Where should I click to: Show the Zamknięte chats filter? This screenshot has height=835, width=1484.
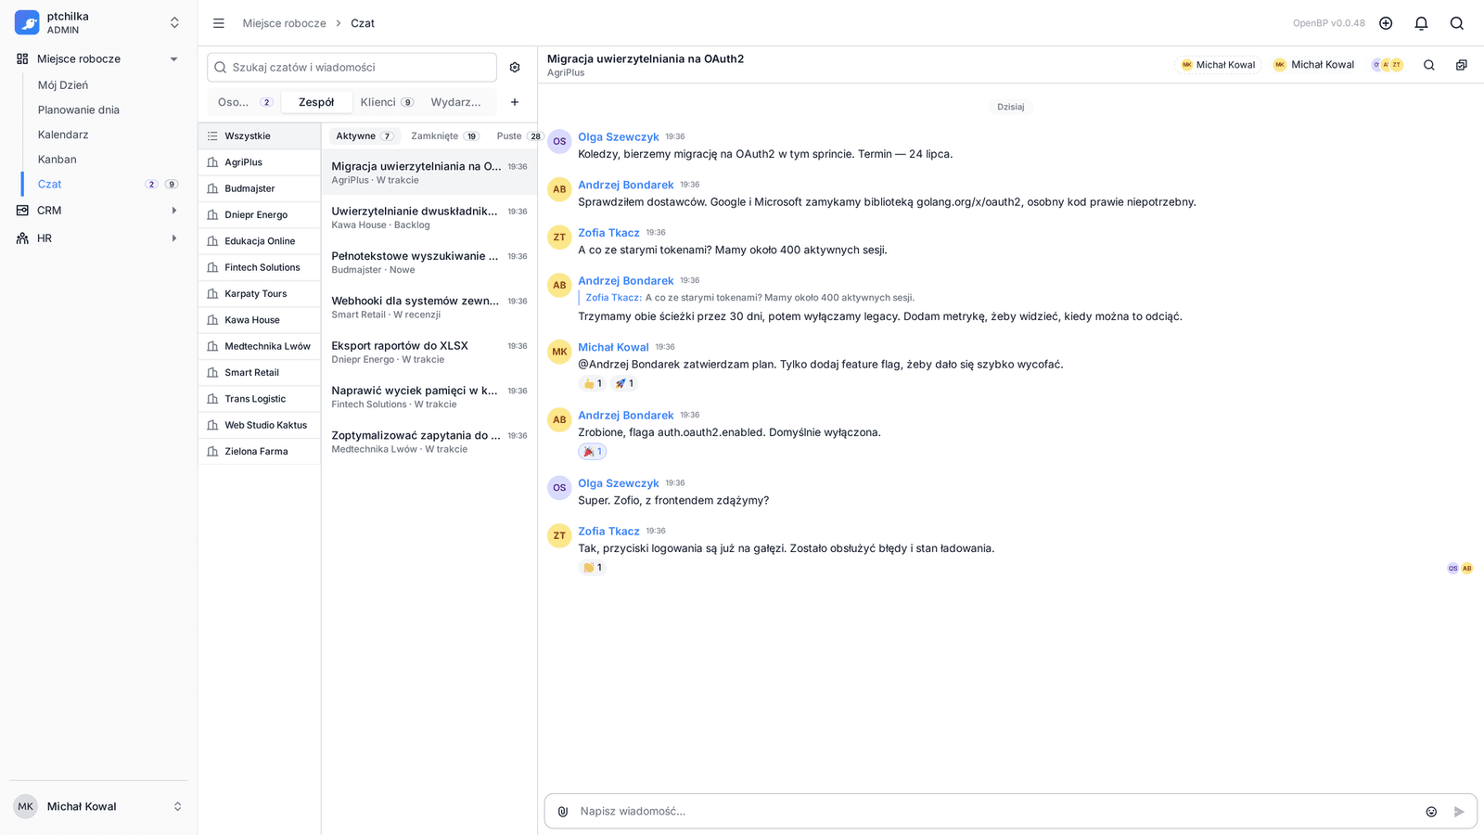(445, 136)
